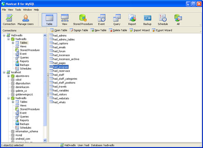Collapse the hadivadlo database under localhost
The width and height of the screenshot is (203, 148).
tap(9, 98)
